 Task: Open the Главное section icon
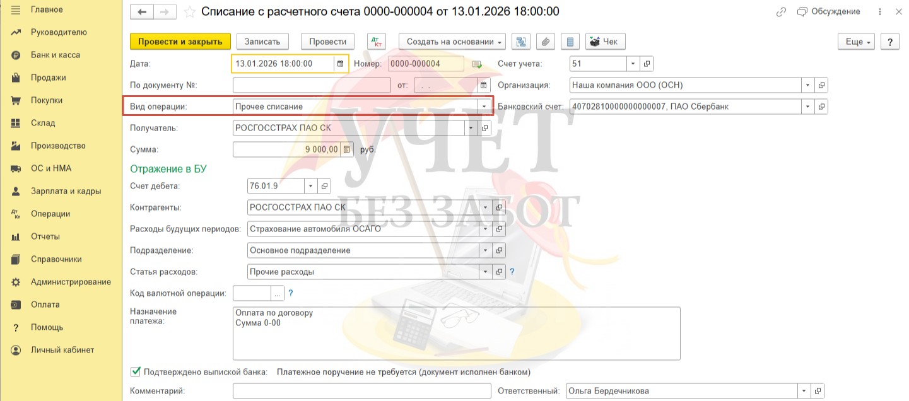click(x=16, y=9)
